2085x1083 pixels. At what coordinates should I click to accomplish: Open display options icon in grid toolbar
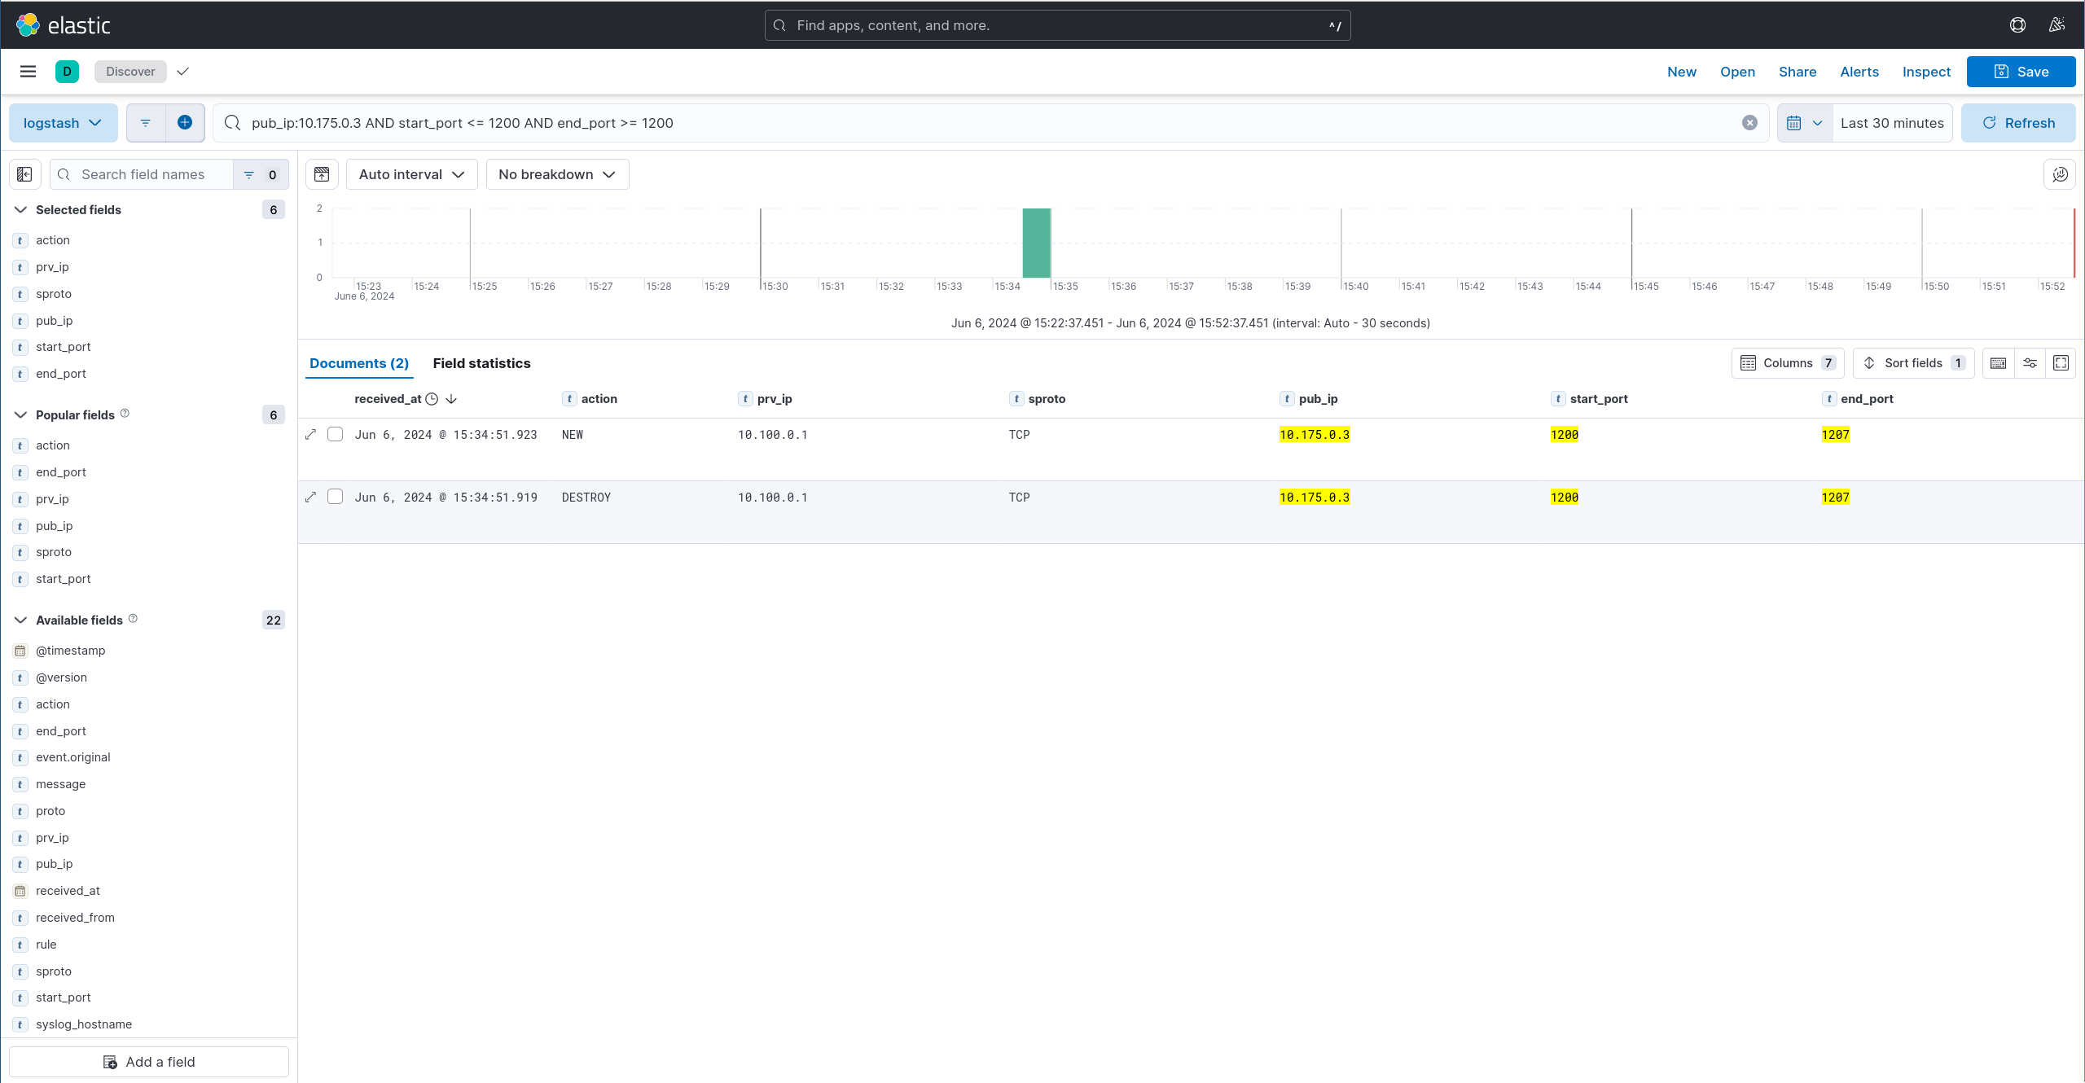tap(2030, 363)
